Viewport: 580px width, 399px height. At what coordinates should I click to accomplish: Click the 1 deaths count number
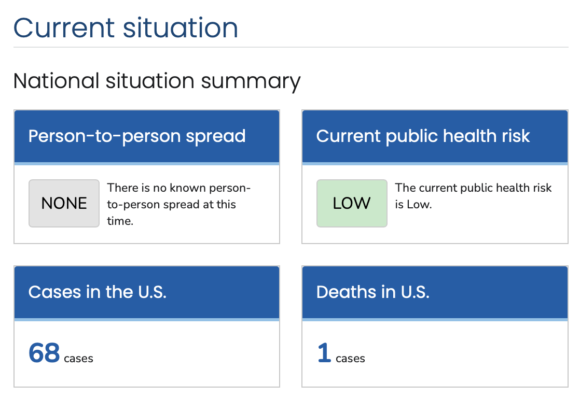324,353
